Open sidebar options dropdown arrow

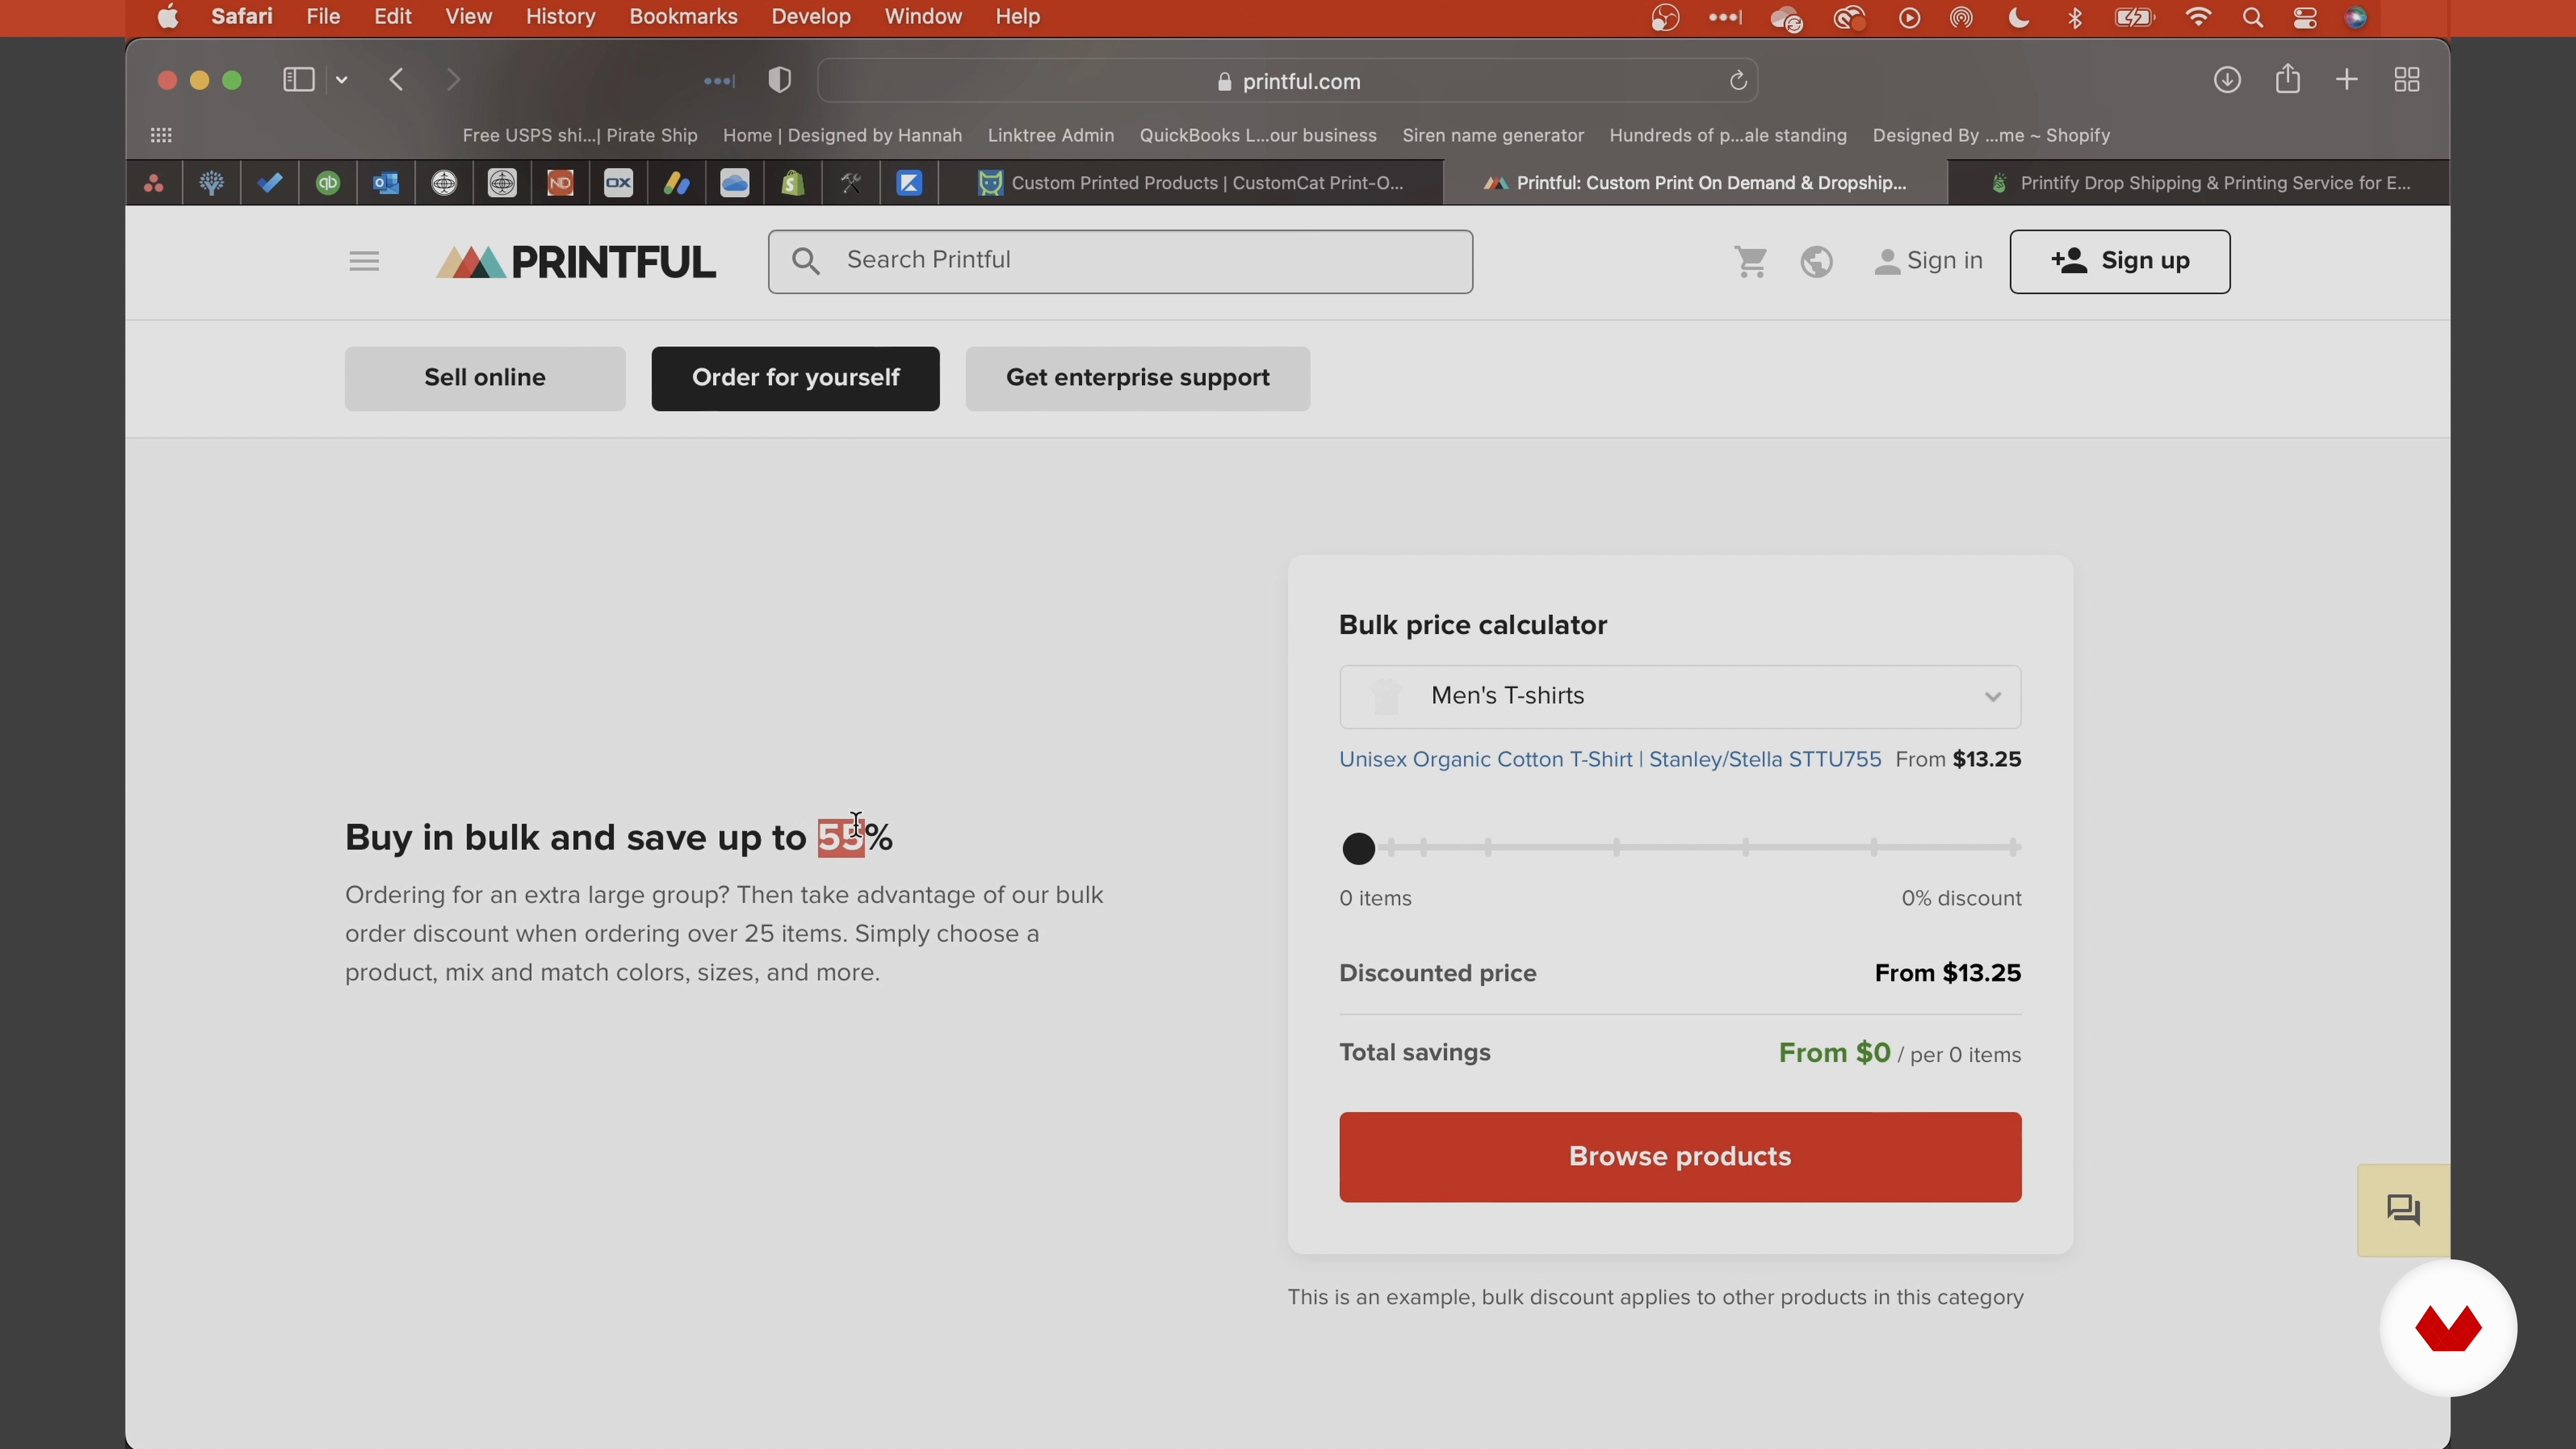pyautogui.click(x=342, y=80)
